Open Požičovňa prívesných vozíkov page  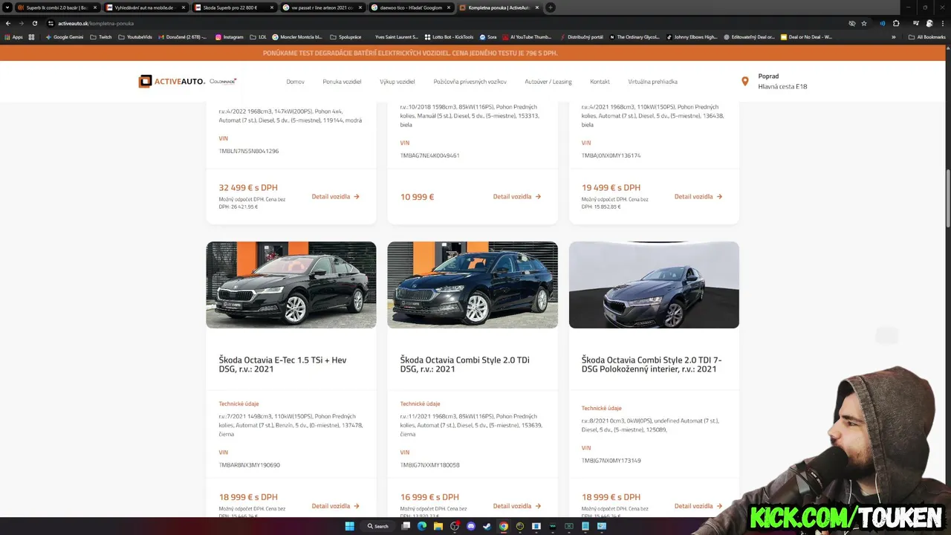[x=470, y=82]
